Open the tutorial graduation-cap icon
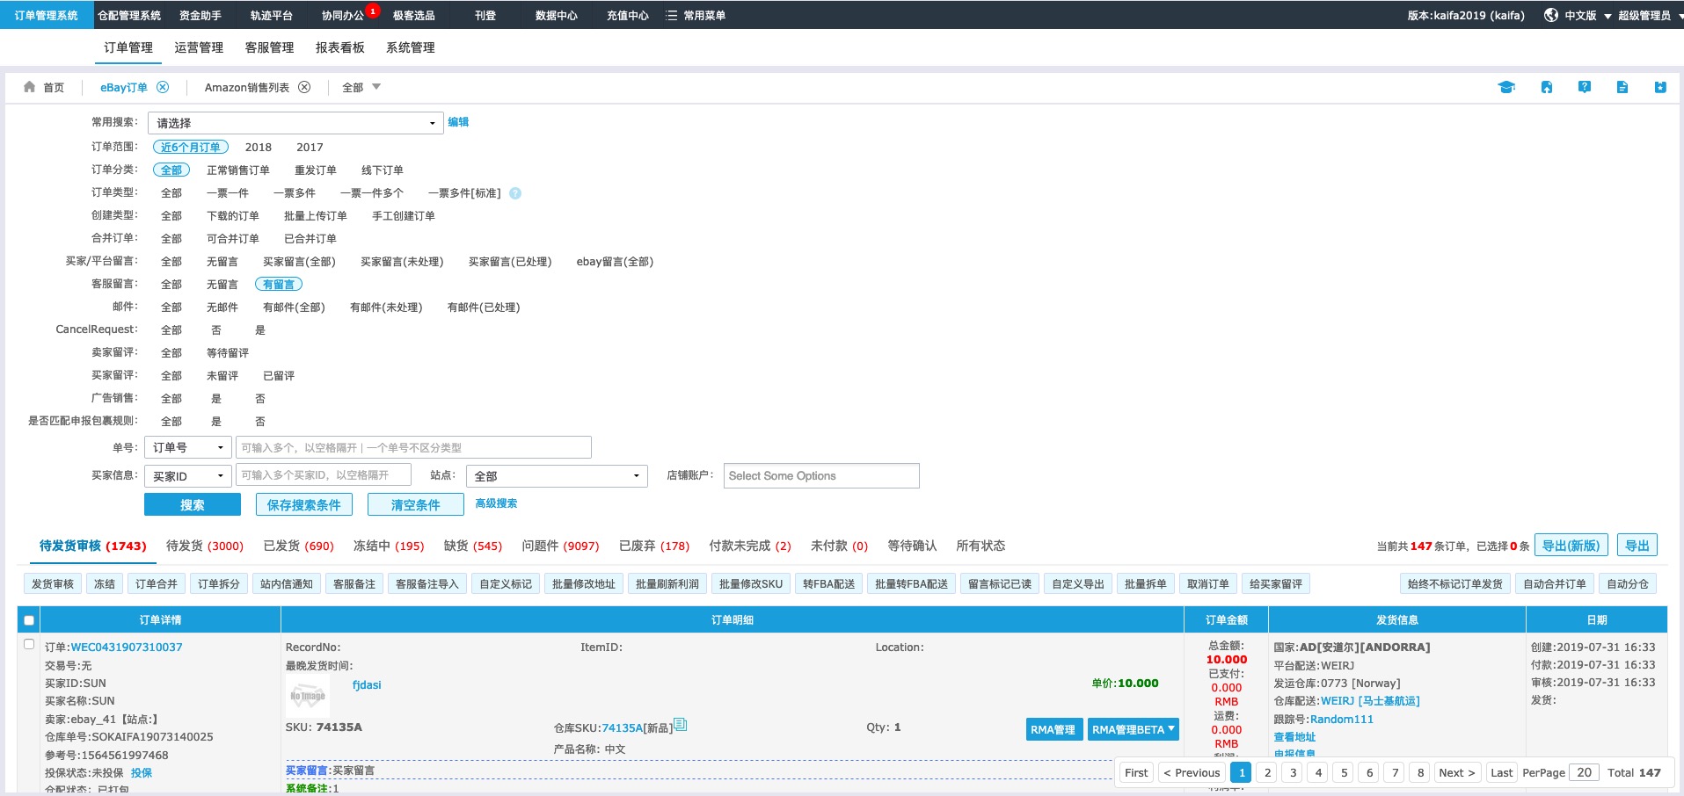Image resolution: width=1684 pixels, height=796 pixels. click(x=1506, y=87)
